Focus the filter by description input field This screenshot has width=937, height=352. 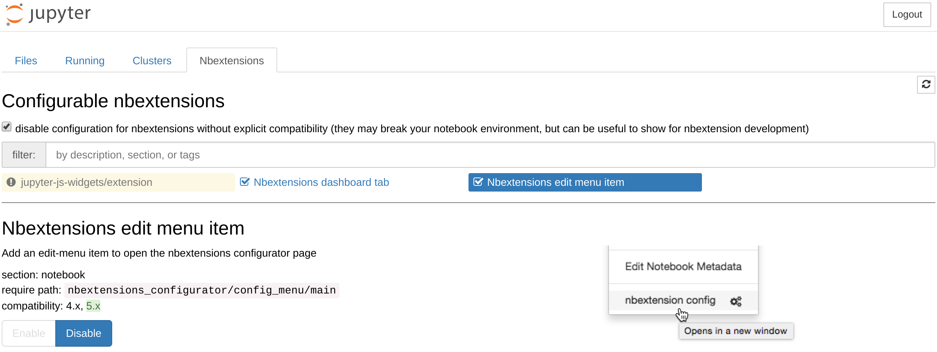click(490, 155)
